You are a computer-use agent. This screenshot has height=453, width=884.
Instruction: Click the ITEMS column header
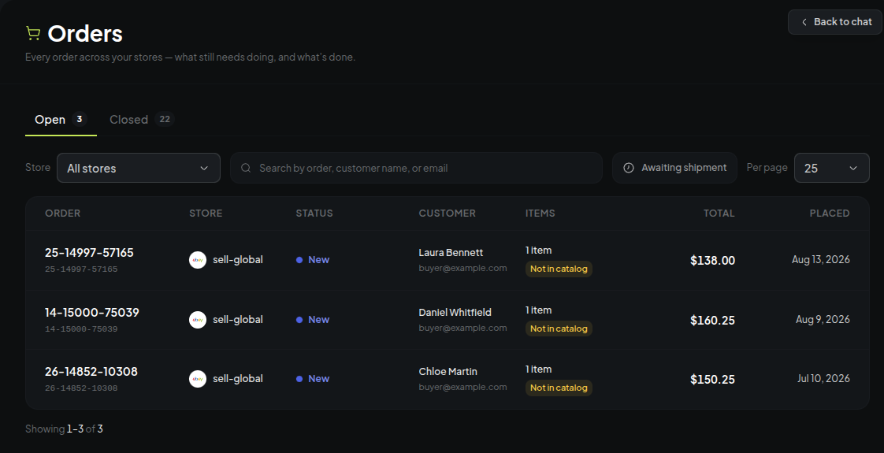540,213
